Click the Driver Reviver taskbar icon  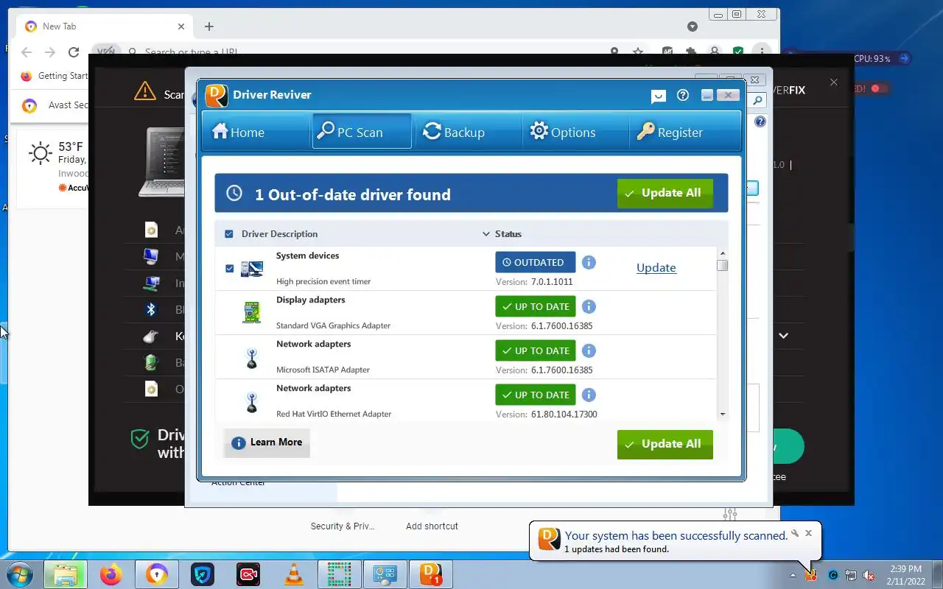pyautogui.click(x=430, y=574)
